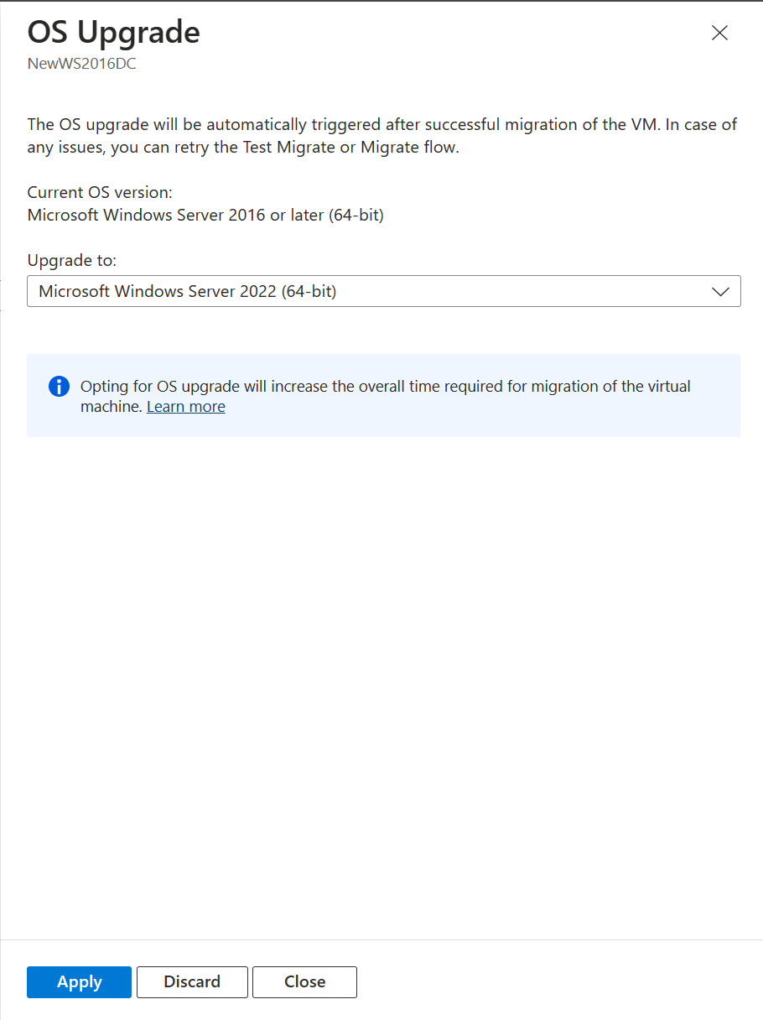Close the OS Upgrade dialog via Close button
Screen dimensions: 763x1020
coord(304,981)
